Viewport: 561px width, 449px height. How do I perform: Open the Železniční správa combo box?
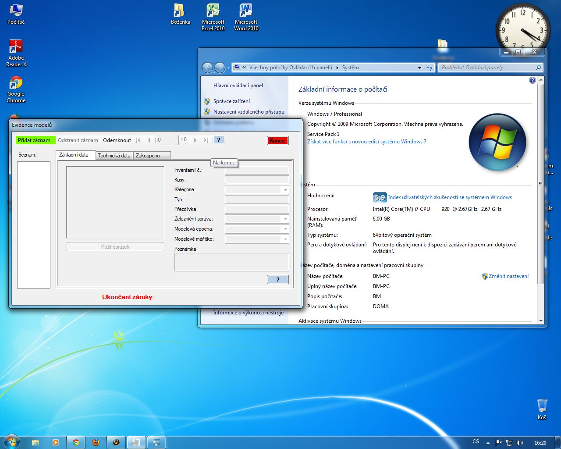point(285,219)
